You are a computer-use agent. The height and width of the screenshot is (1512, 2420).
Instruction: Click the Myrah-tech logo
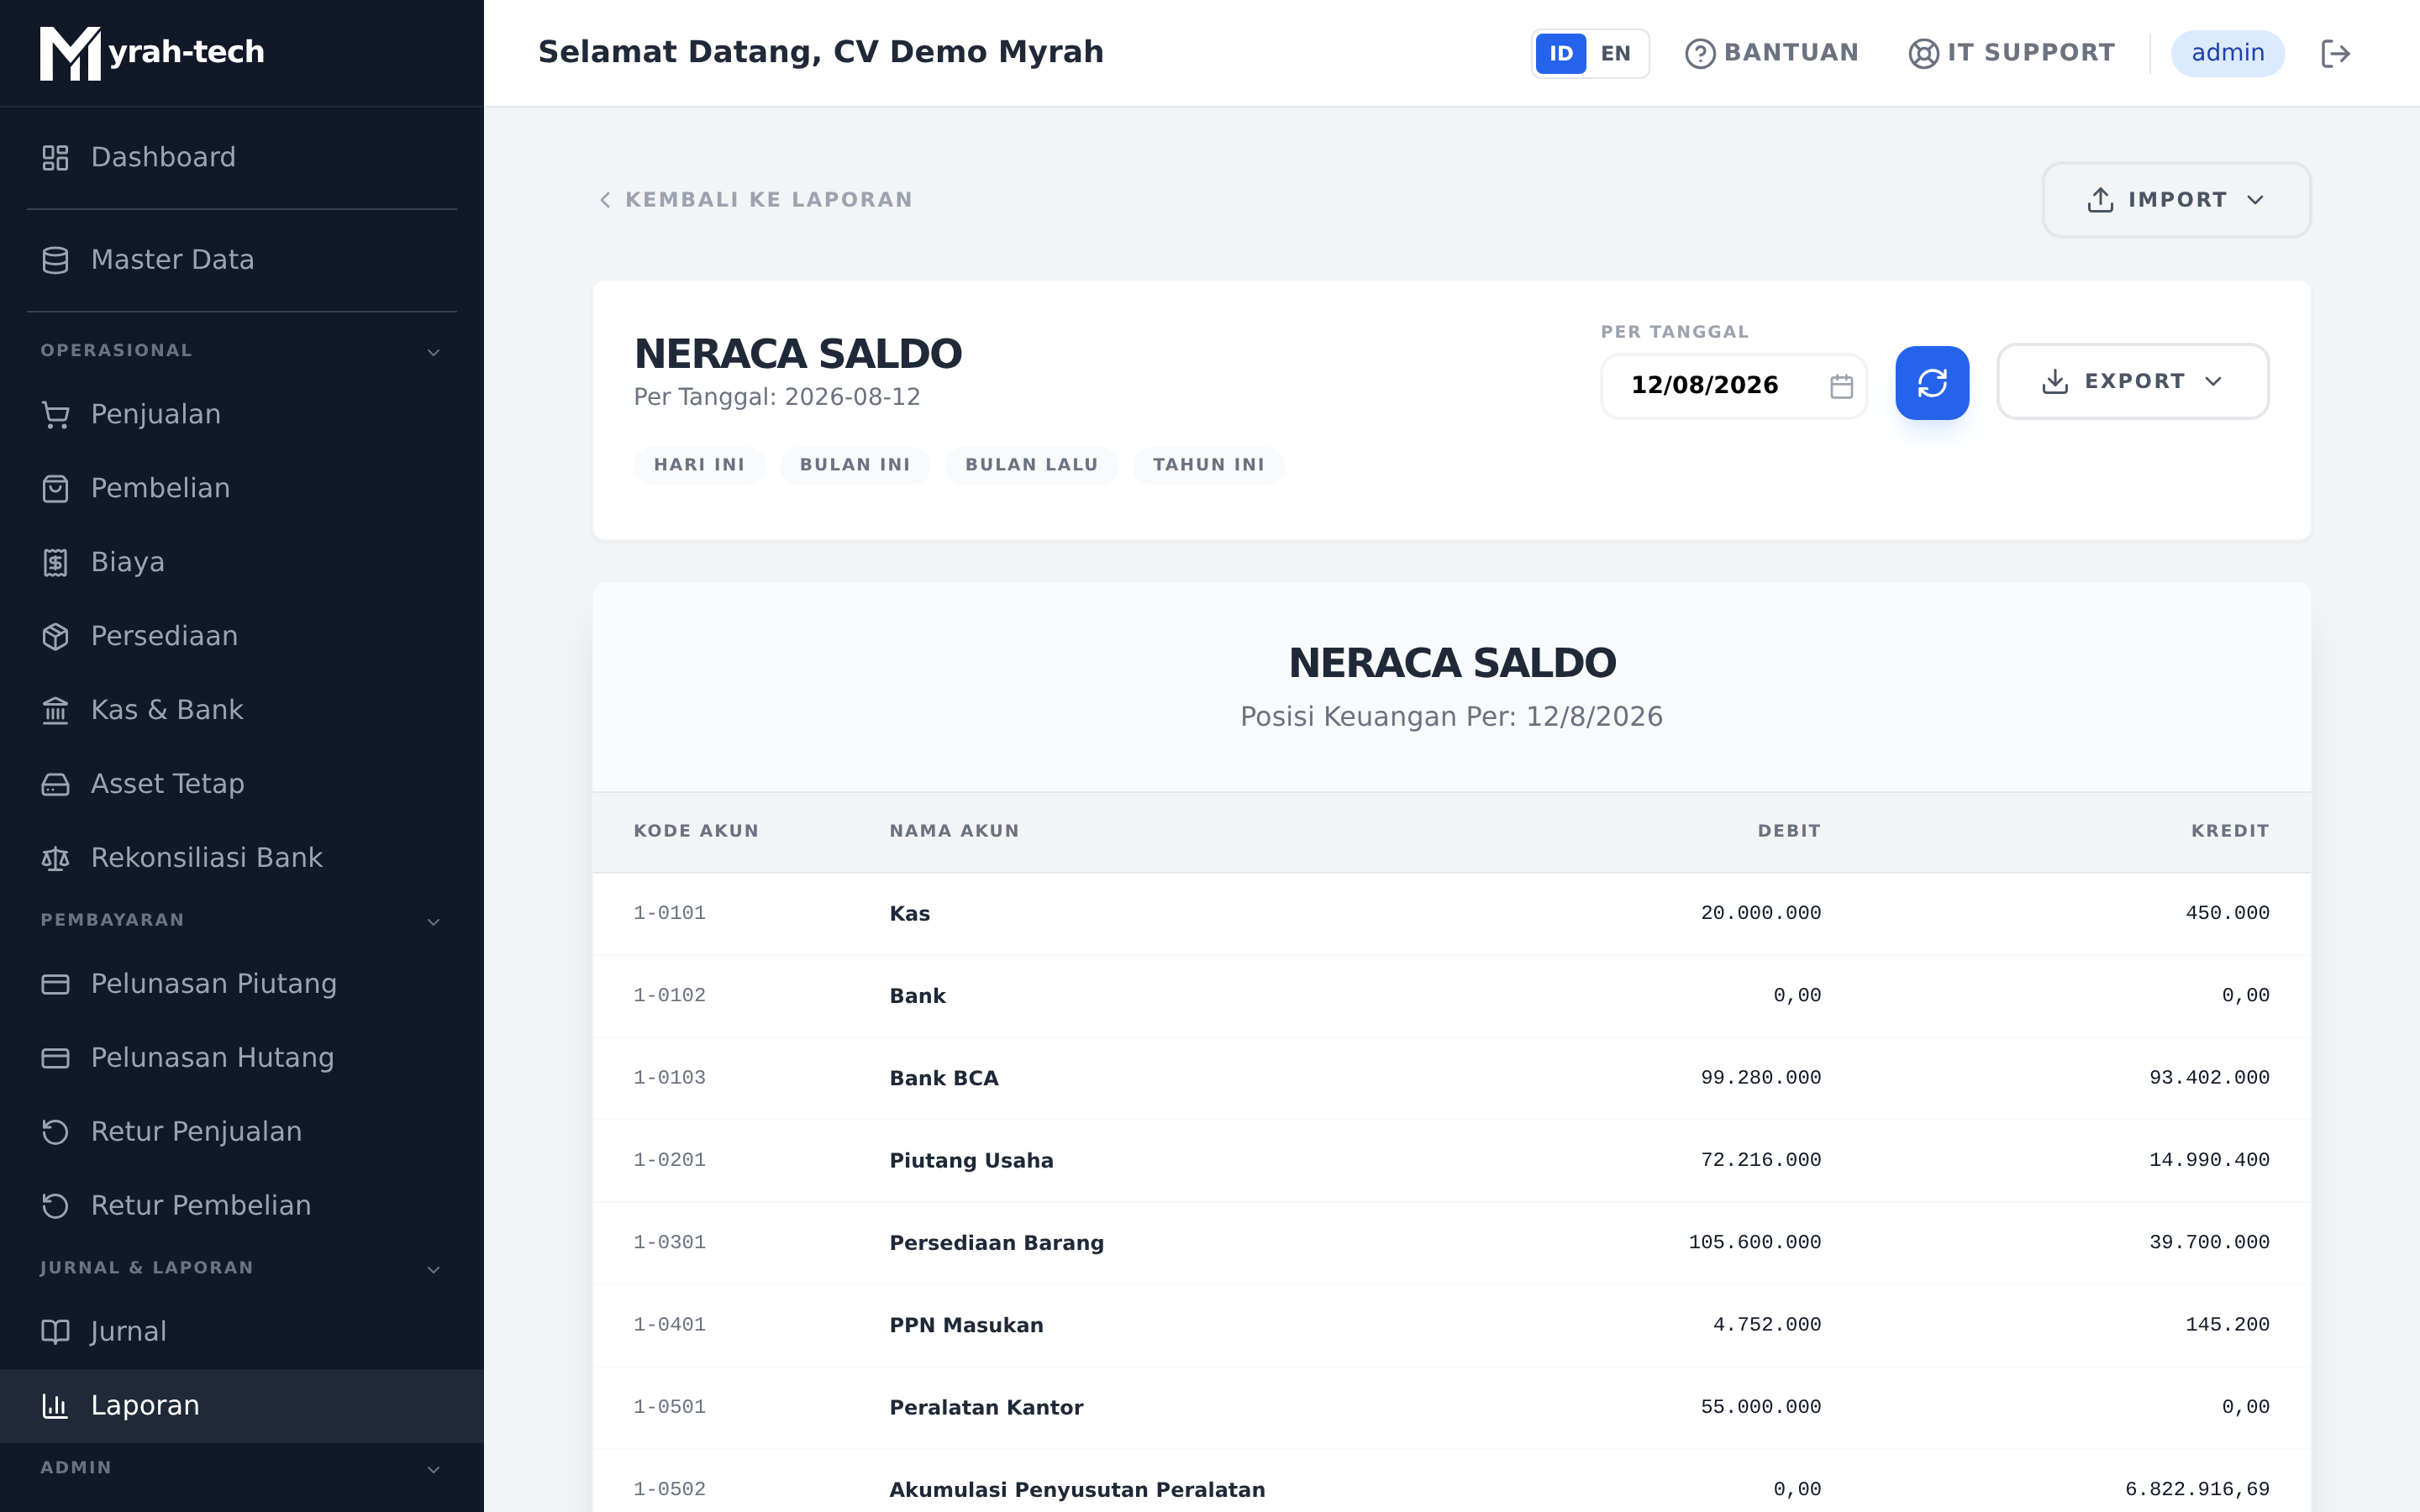point(152,53)
